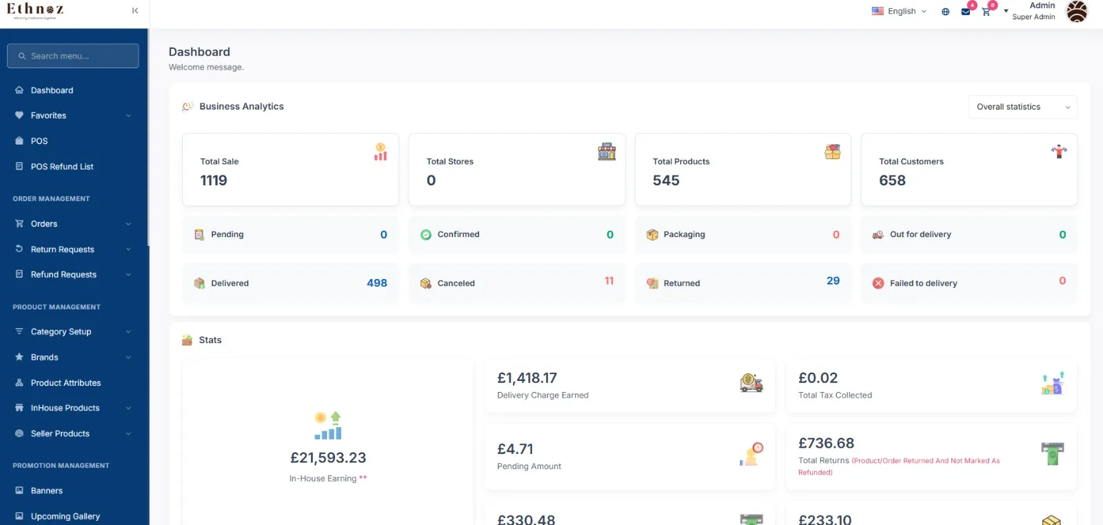Focus the Search menu input field
Image resolution: width=1103 pixels, height=525 pixels.
73,56
